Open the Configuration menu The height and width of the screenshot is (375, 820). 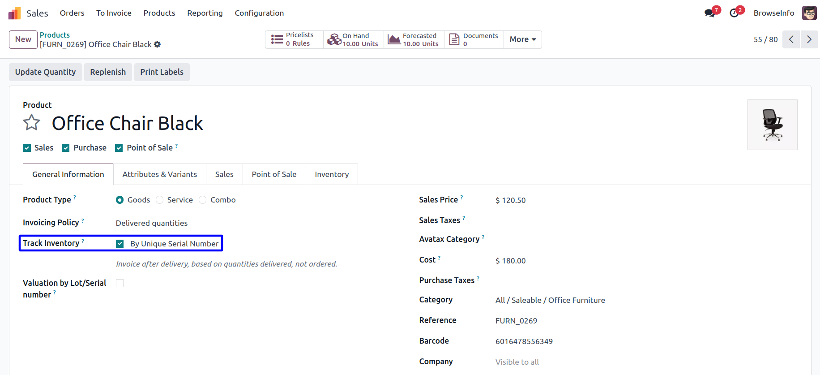(x=259, y=13)
